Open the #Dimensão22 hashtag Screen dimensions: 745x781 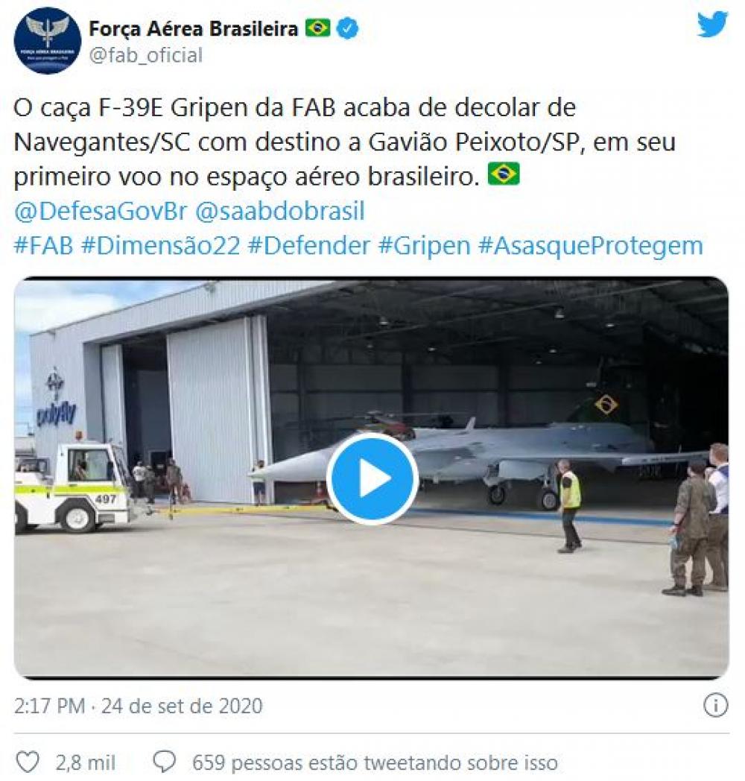click(160, 246)
